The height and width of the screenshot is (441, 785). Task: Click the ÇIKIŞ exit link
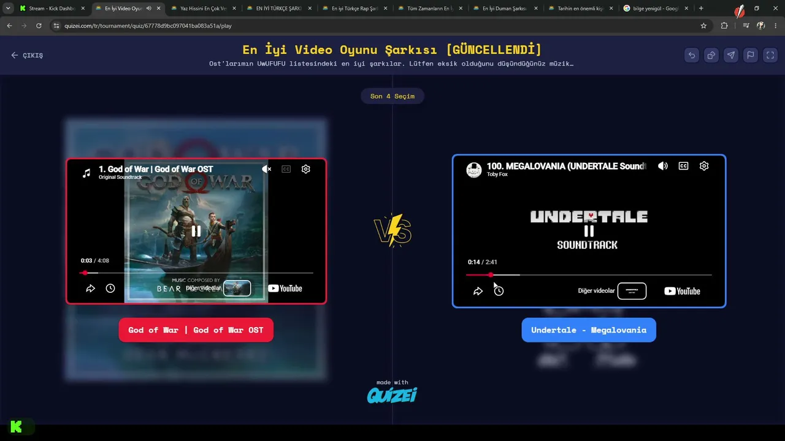[27, 55]
